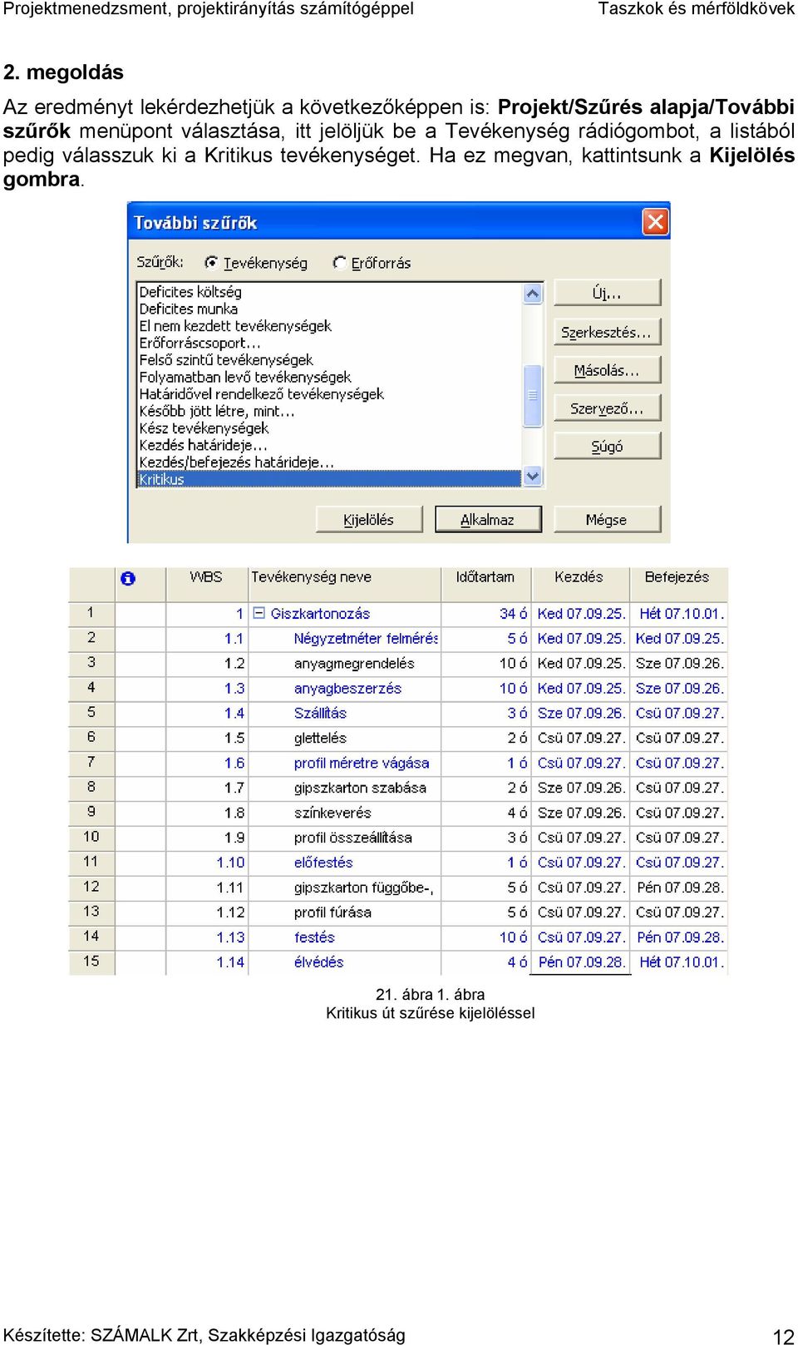Cancel dialog with Mégse button

(607, 519)
